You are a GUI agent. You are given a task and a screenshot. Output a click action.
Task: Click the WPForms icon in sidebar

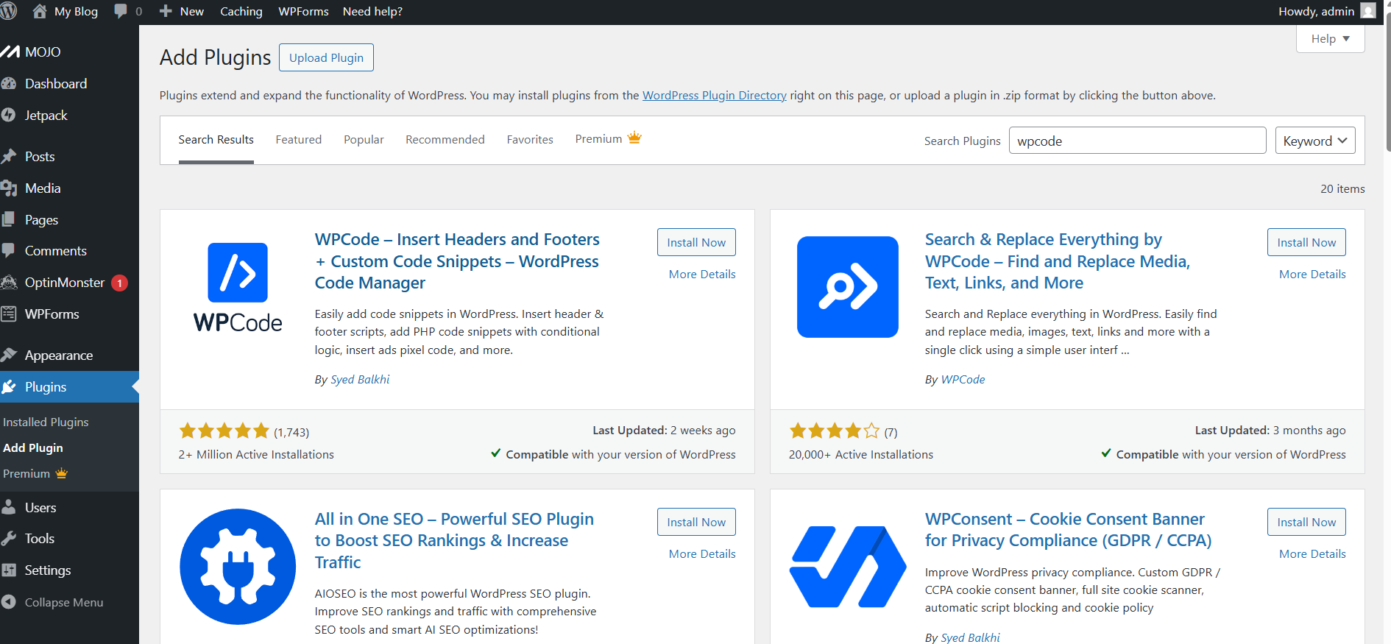click(9, 314)
